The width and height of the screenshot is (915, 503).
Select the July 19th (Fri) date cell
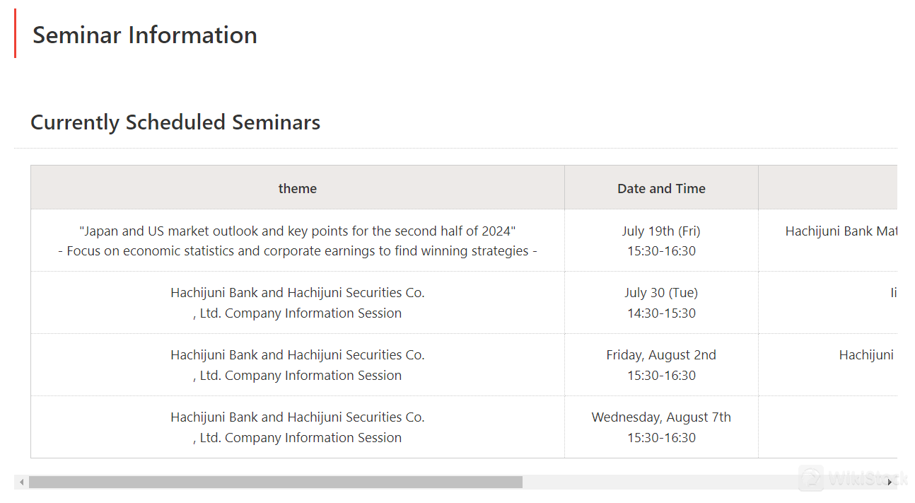coord(661,241)
